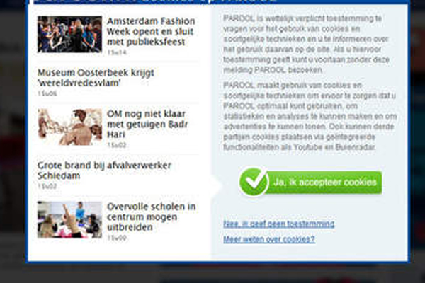Image resolution: width=425 pixels, height=283 pixels.
Task: Select the classroom photo thumbnail
Action: 69,219
